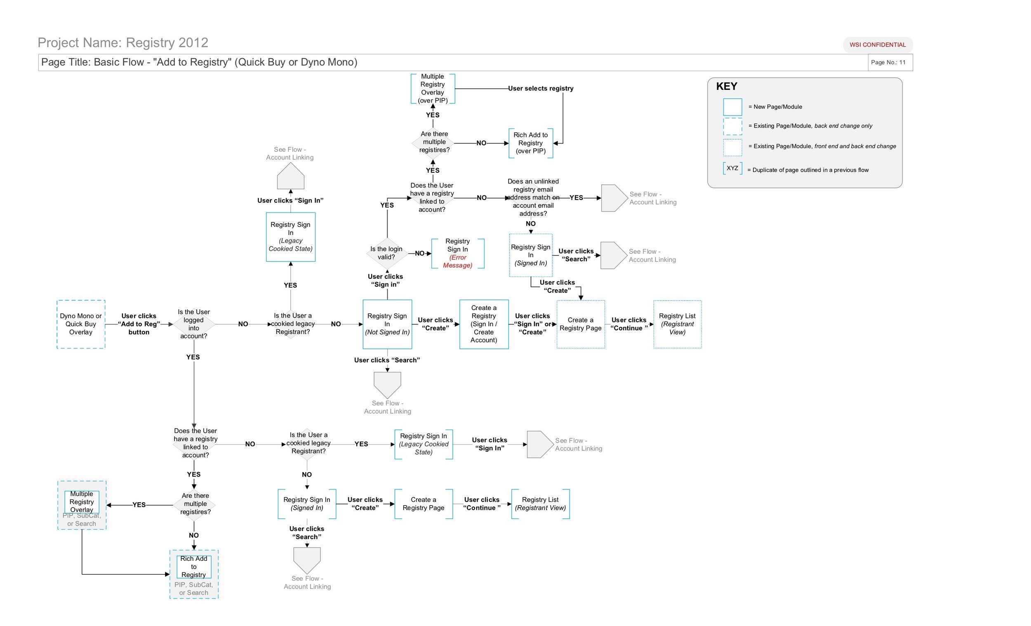This screenshot has height=626, width=1031.
Task: Select the Multiple Registry Overlay (over PIP) box
Action: pos(433,89)
